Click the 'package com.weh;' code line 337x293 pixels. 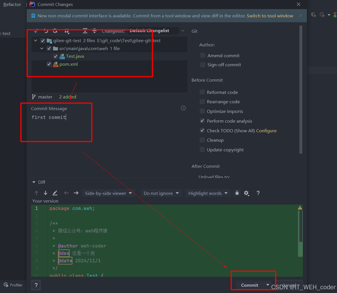tap(72, 208)
